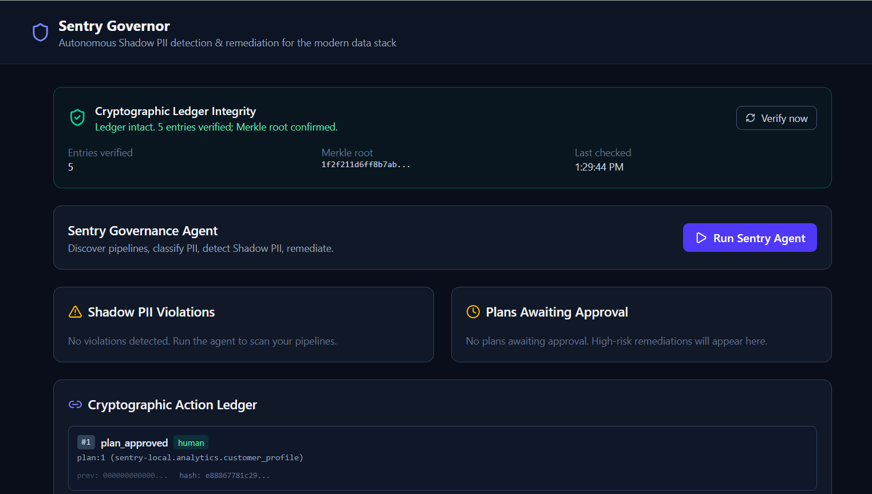Click the Cryptographic Action Ledger heading

pos(172,405)
